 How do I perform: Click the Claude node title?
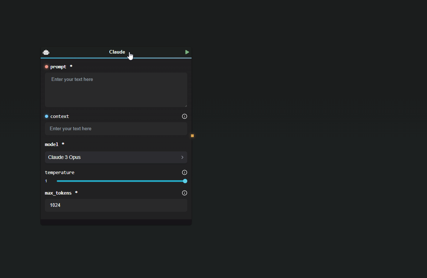tap(117, 52)
